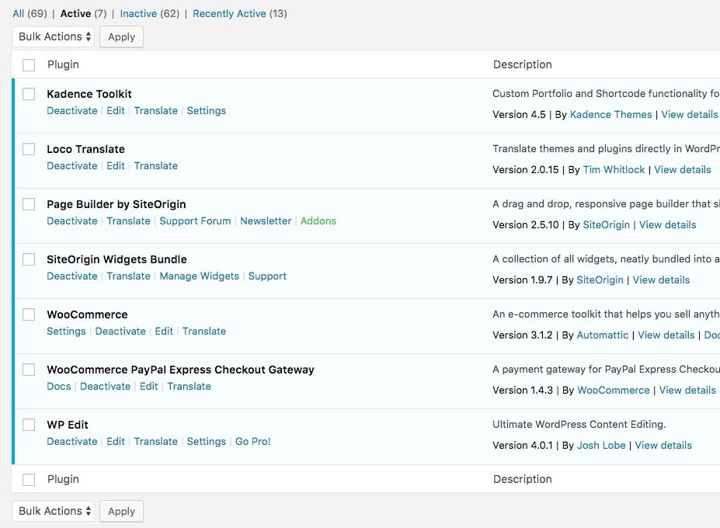Deactivate SiteOrigin Widgets Bundle
Screen dimensions: 720x528
pyautogui.click(x=72, y=276)
